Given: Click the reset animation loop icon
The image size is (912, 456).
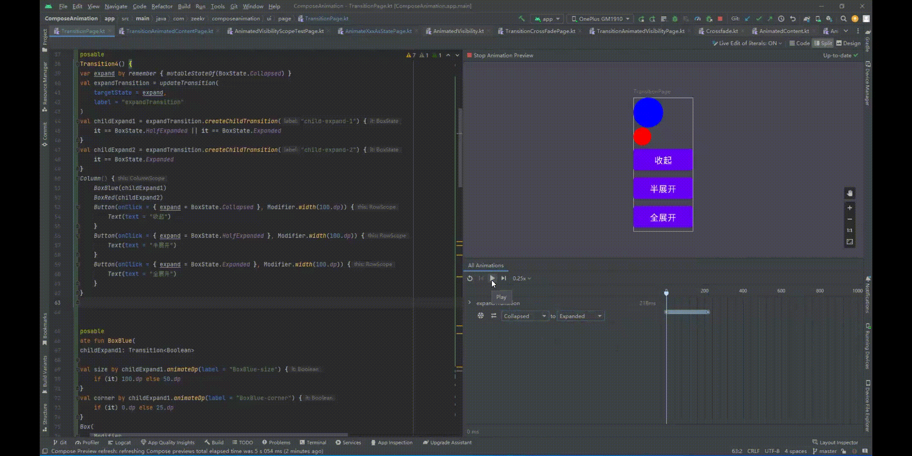Looking at the screenshot, I should (x=470, y=278).
